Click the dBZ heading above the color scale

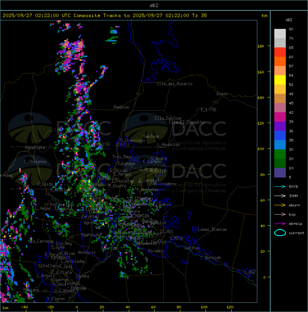click(289, 20)
